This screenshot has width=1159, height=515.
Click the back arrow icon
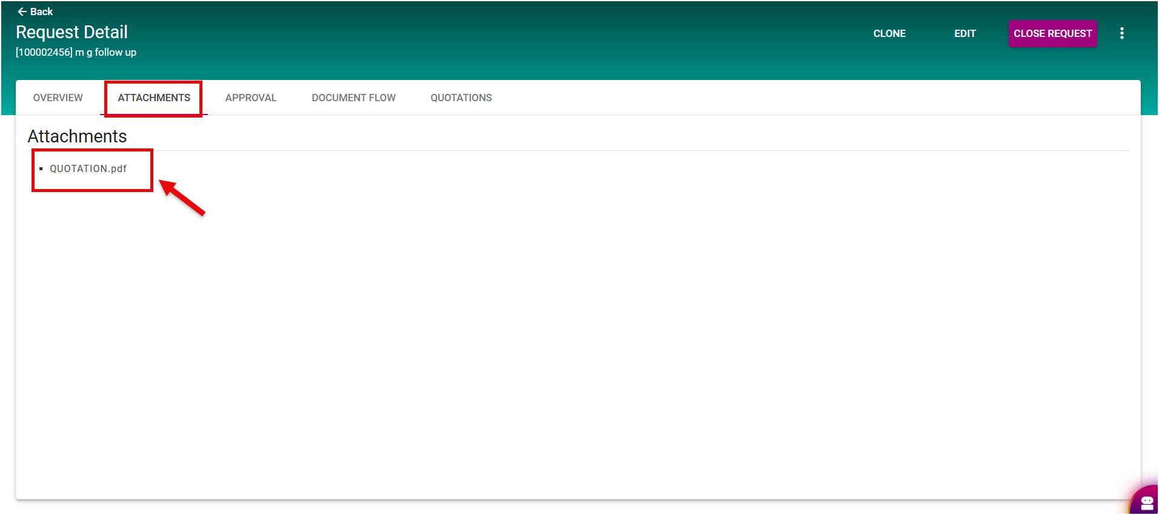pyautogui.click(x=22, y=12)
